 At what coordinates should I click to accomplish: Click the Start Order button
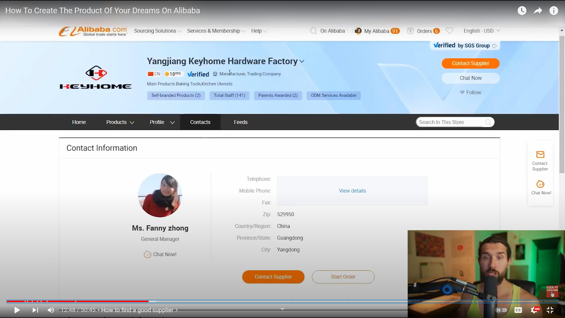click(x=343, y=277)
